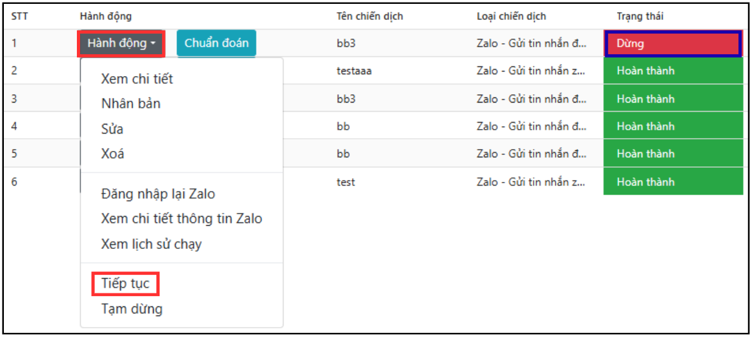Choose Nhân bản from the menu
752x338 pixels.
click(131, 104)
